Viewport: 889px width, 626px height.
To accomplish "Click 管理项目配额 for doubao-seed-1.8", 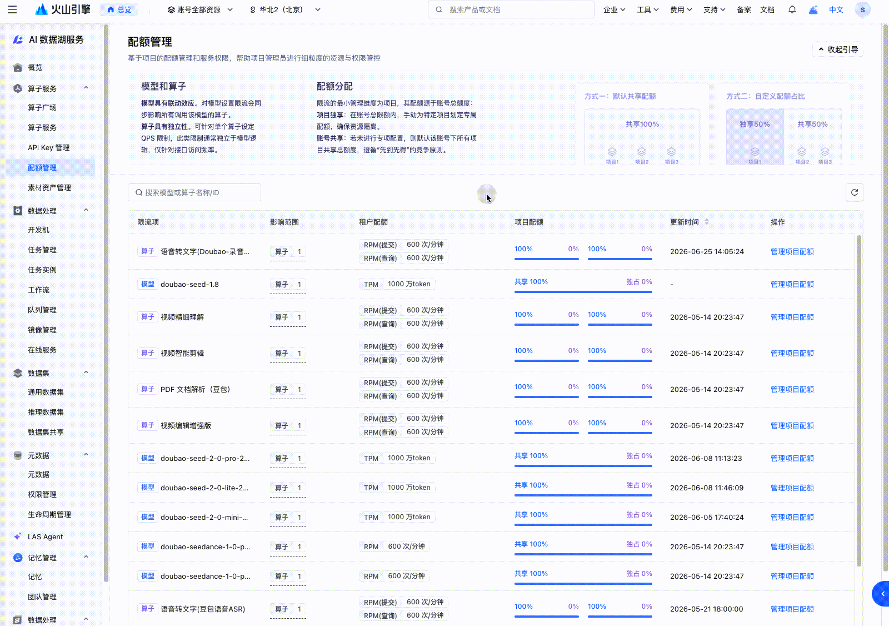I will pos(792,284).
